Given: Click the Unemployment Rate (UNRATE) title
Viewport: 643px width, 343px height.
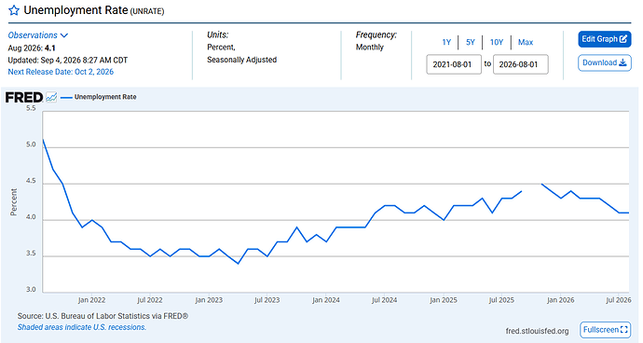Looking at the screenshot, I should 94,10.
